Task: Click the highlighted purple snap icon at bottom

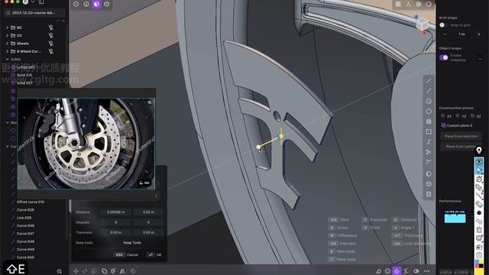Action: click(397, 270)
